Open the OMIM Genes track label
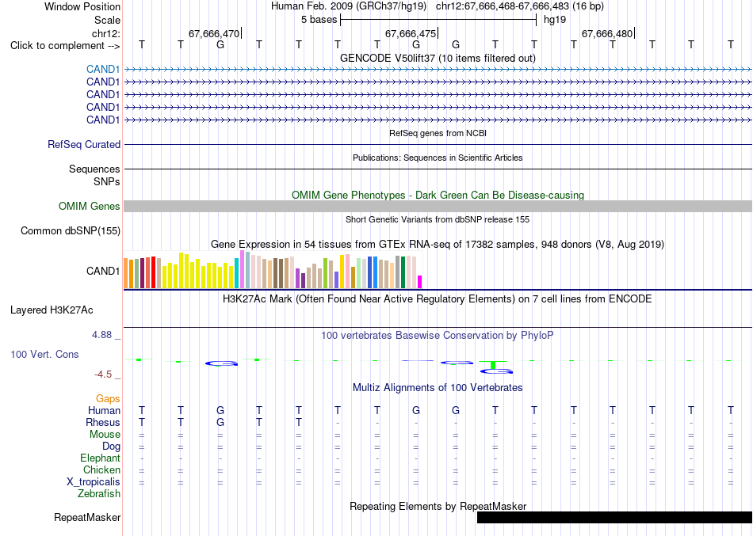Screen dimensions: 753x536 [90, 207]
